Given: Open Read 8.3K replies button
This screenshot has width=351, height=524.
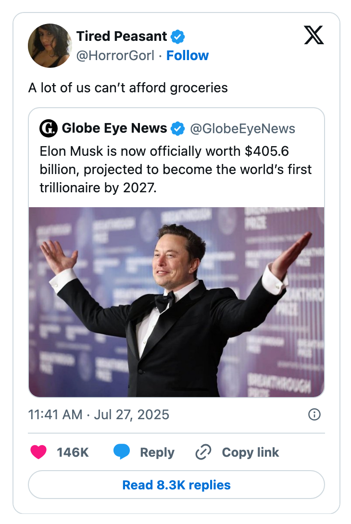Looking at the screenshot, I should tap(176, 485).
